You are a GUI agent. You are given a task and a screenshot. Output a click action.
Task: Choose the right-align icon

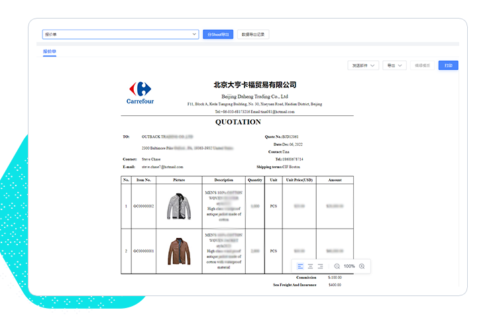tap(320, 266)
